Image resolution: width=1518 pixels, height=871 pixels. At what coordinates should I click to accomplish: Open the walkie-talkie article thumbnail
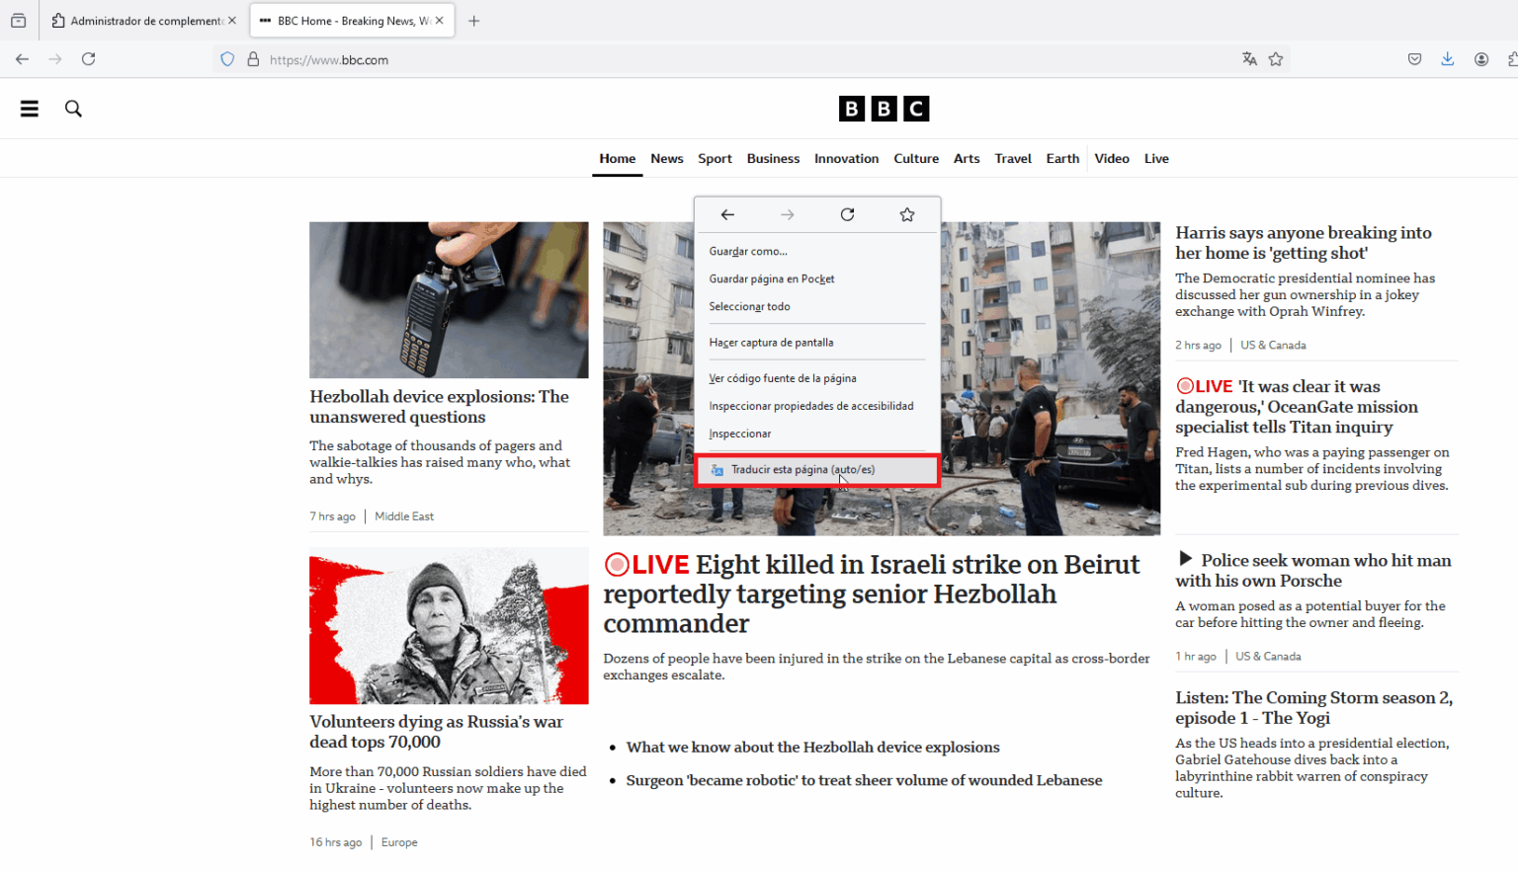coord(449,299)
